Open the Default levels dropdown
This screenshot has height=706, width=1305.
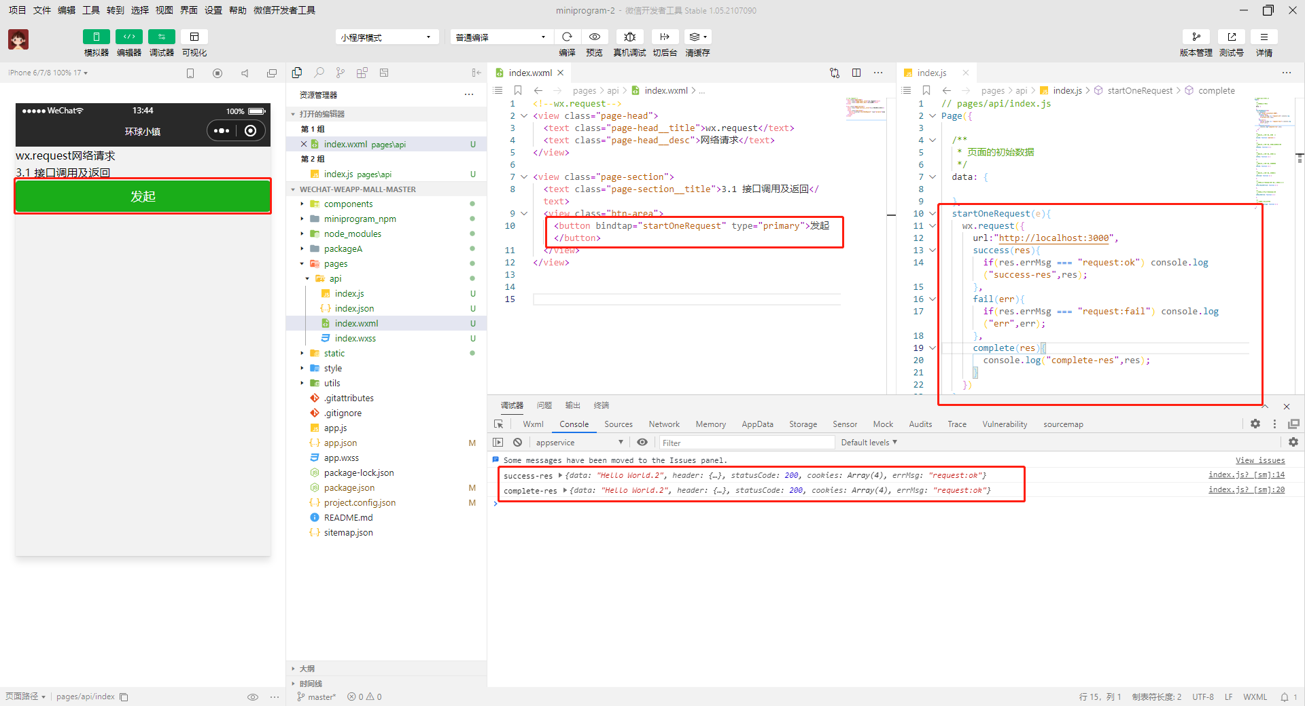(869, 443)
